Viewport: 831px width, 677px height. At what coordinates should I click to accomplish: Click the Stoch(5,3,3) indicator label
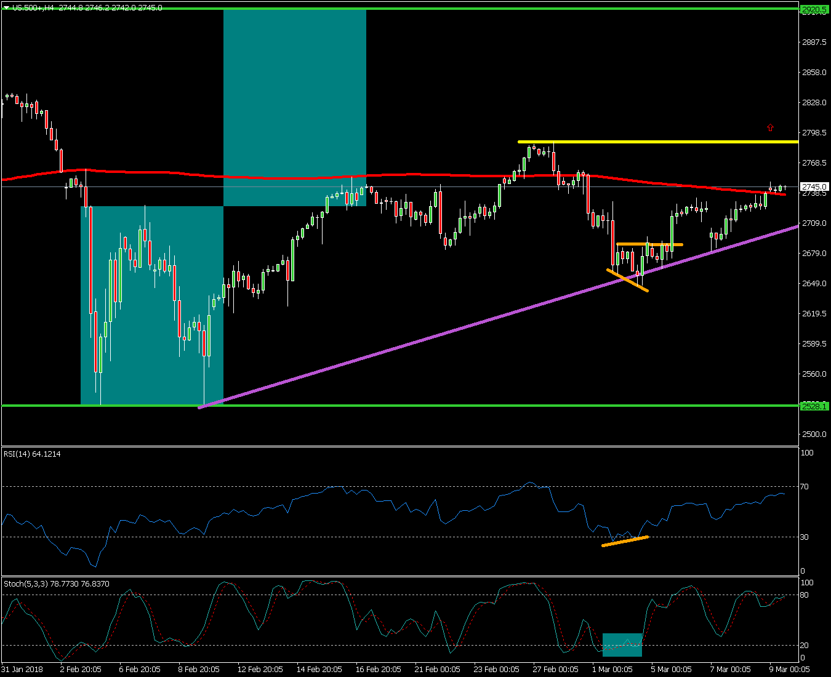[x=56, y=583]
